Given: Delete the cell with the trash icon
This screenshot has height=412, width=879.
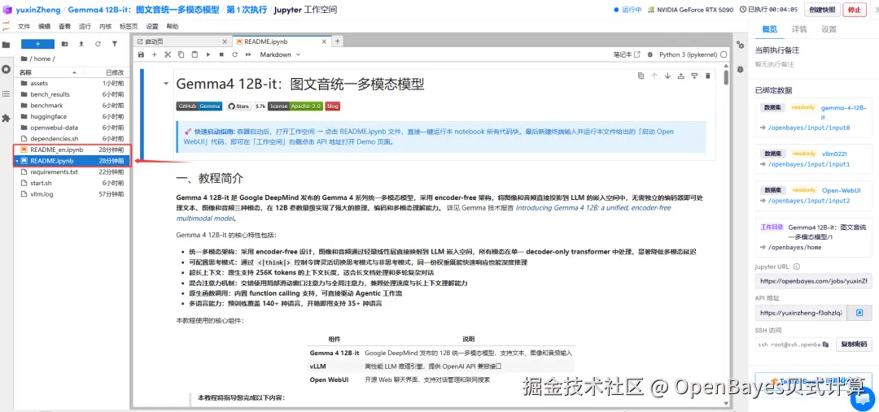Looking at the screenshot, I should click(707, 76).
